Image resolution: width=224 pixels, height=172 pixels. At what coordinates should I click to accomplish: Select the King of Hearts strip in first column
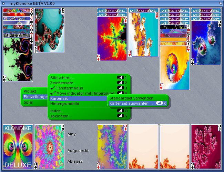click(x=18, y=10)
